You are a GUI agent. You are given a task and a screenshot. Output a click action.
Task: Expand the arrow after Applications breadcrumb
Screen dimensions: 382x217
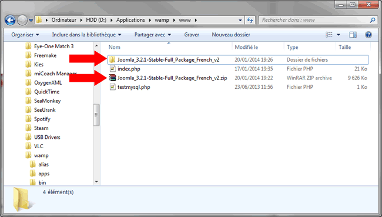coord(150,20)
